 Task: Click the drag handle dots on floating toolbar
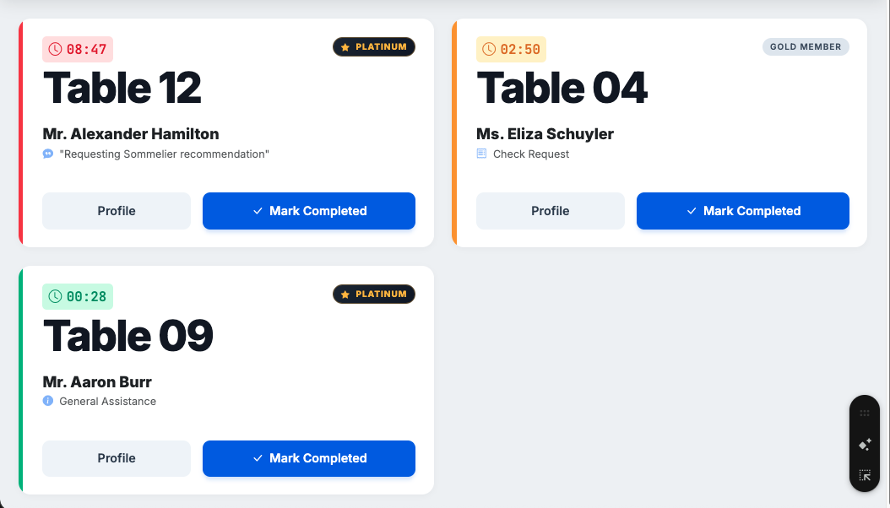tap(865, 413)
